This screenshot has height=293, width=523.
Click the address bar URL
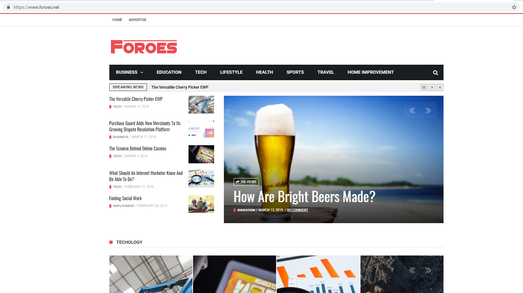36,7
